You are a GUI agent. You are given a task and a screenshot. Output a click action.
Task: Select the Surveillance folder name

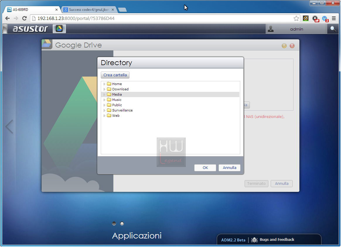122,110
